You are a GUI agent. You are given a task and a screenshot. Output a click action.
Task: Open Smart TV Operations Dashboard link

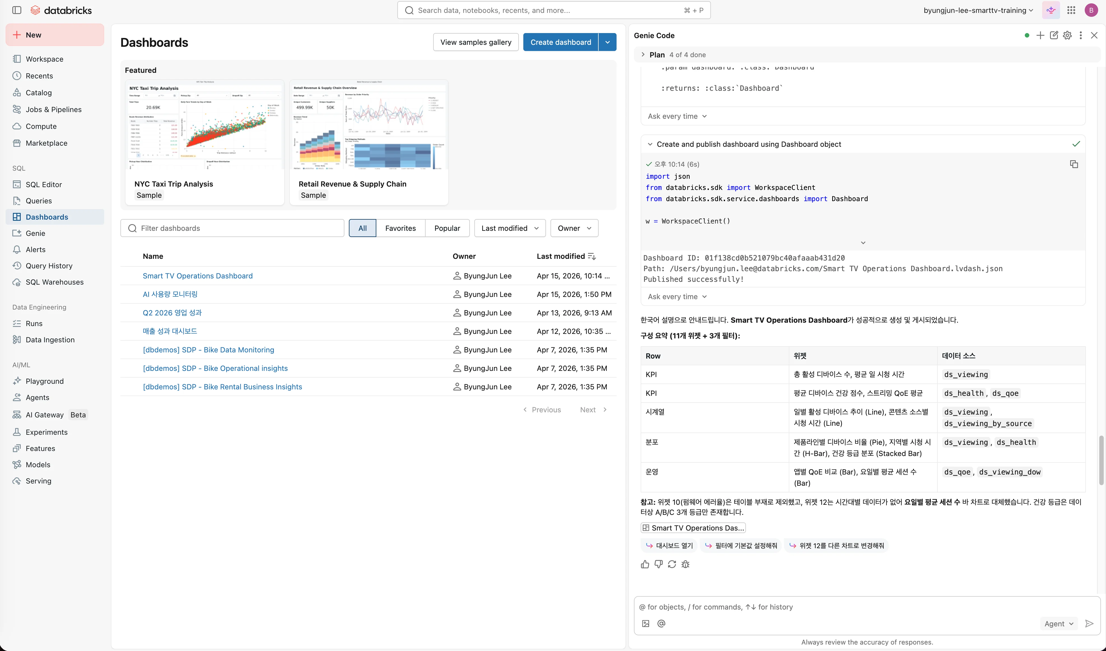[197, 276]
